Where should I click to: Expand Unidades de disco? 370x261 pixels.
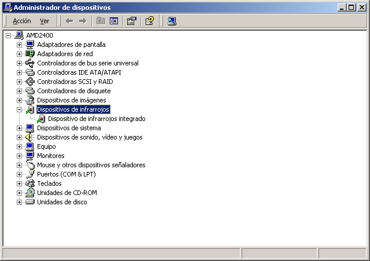[x=19, y=202]
